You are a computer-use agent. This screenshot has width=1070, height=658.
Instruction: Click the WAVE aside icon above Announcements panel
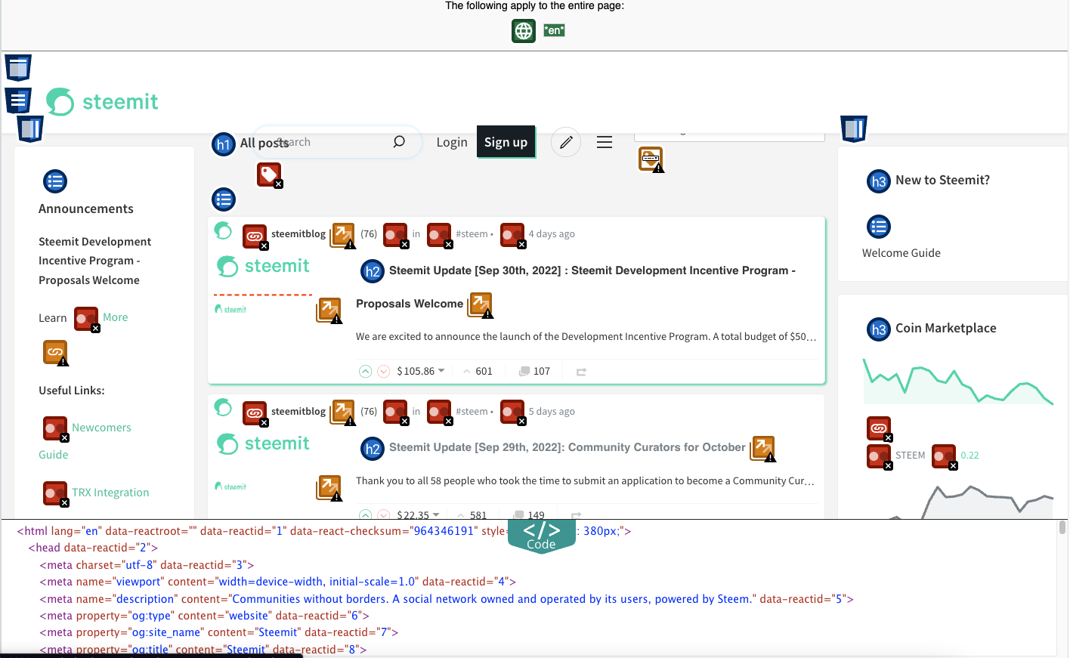pyautogui.click(x=30, y=129)
